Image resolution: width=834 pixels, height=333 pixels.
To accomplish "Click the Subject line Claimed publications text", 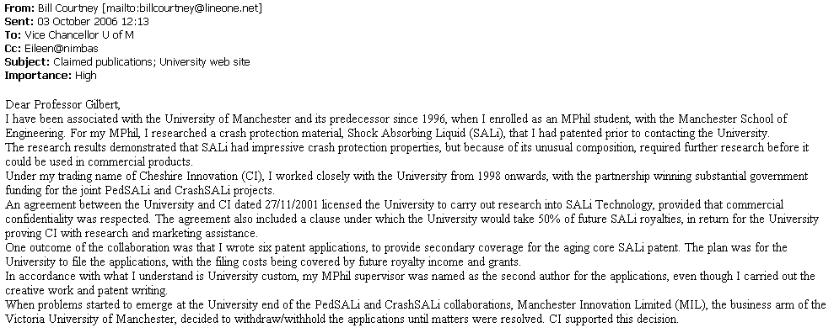I will [x=150, y=61].
